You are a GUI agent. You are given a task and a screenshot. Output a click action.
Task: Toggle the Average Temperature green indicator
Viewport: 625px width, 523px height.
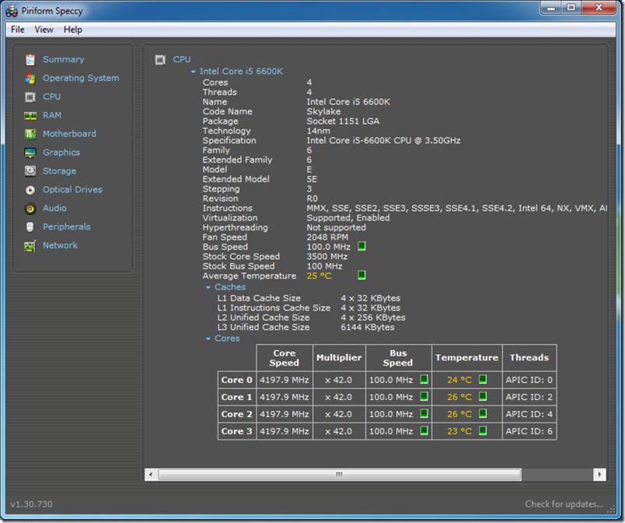coord(361,276)
